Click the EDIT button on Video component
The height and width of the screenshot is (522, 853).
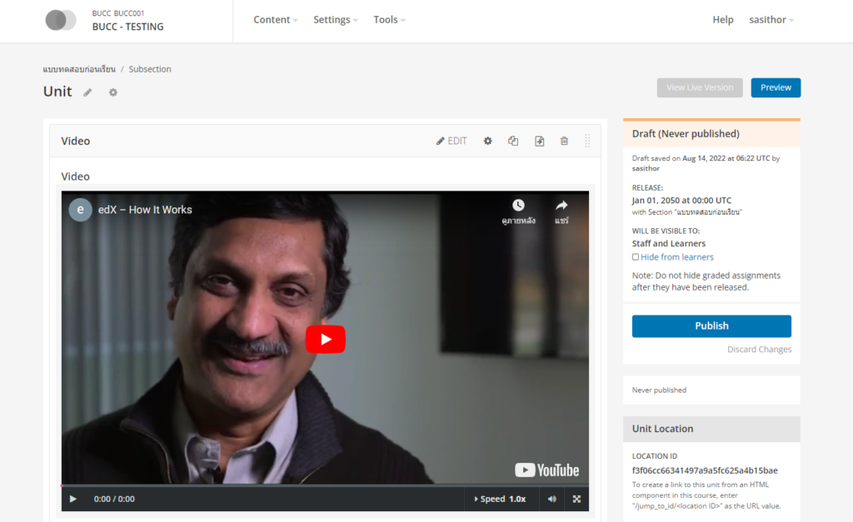coord(451,141)
